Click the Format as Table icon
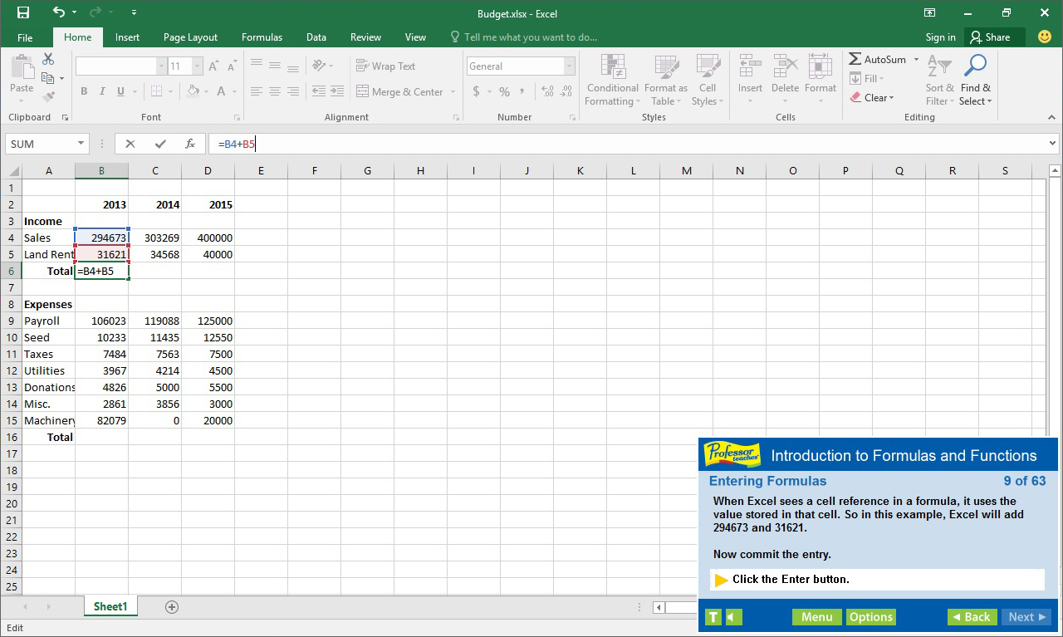This screenshot has height=637, width=1063. [666, 79]
